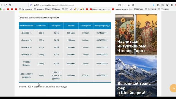176x99 pixels.
Task: Click the 3000 шт. messages cell
Action: (x=86, y=75)
